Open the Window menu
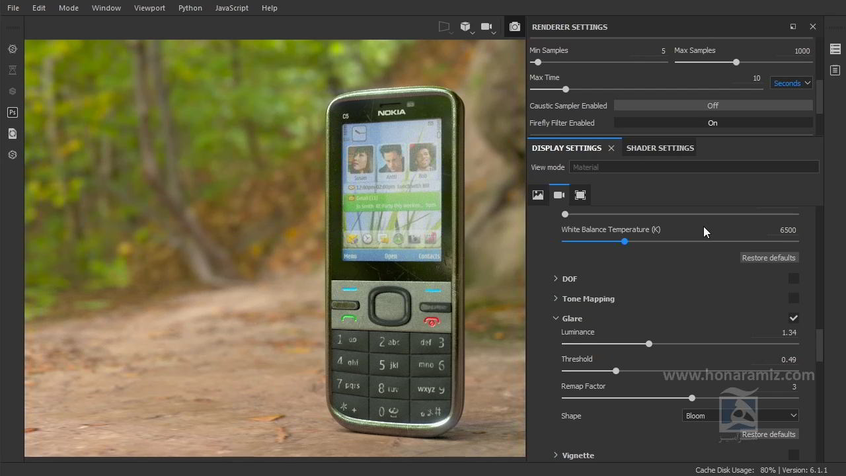This screenshot has width=846, height=476. (106, 8)
